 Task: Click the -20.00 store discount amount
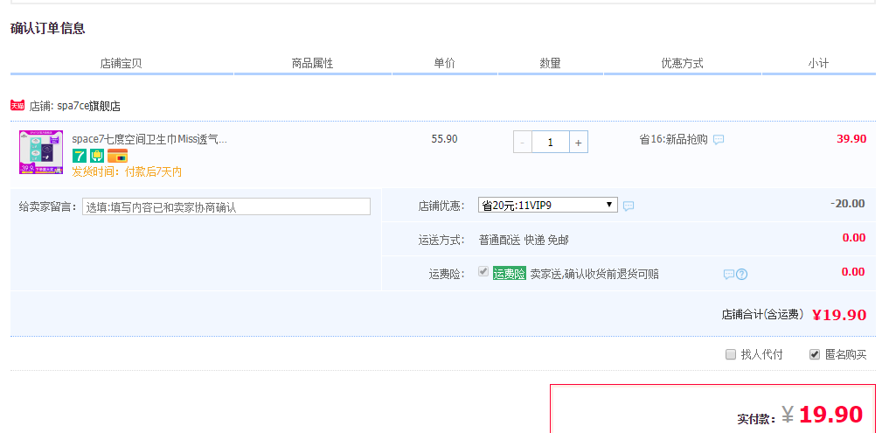tap(847, 204)
